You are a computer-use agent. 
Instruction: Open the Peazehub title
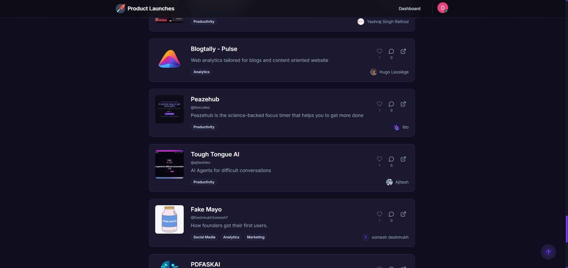pos(205,99)
